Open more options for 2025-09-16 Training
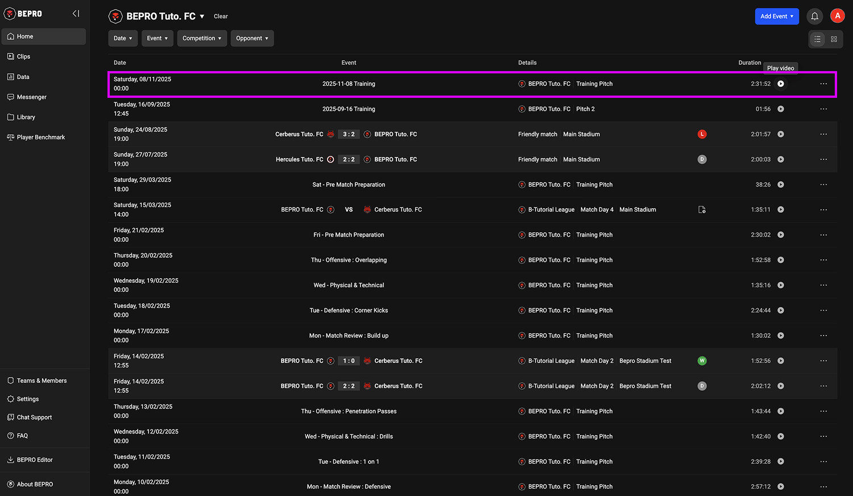Screen dimensions: 853x496 823,109
